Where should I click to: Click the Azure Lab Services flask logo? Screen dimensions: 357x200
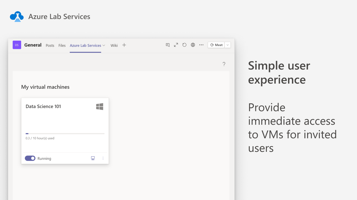pos(17,16)
